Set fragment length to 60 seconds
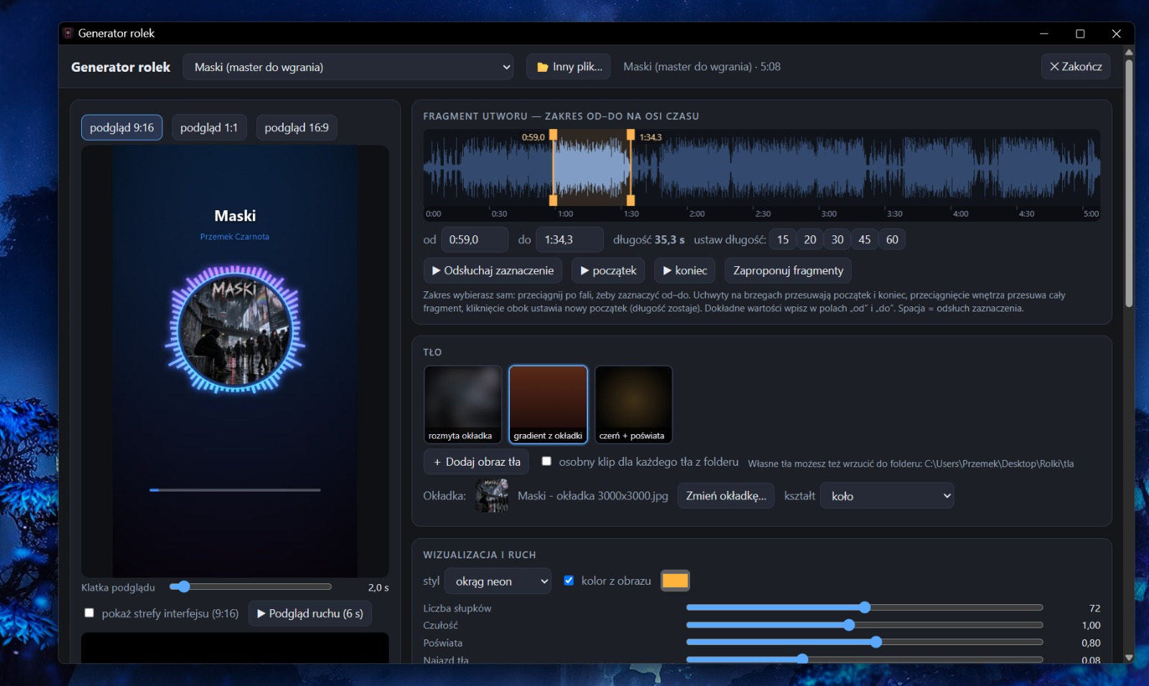 892,240
